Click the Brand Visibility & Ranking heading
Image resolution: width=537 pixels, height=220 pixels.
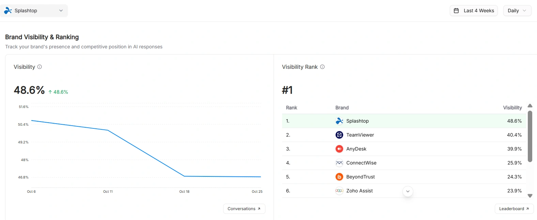(x=42, y=37)
